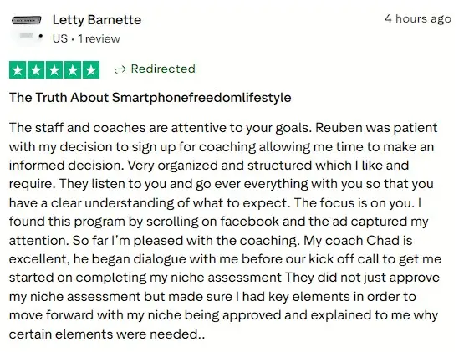Click the final line 'certain elements were needed..'
The width and height of the screenshot is (464, 352).
[x=107, y=334]
